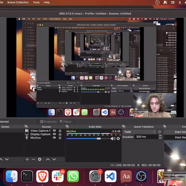Move selected scene down in Scenes panel
The width and height of the screenshot is (186, 186).
pyautogui.click(x=7, y=159)
